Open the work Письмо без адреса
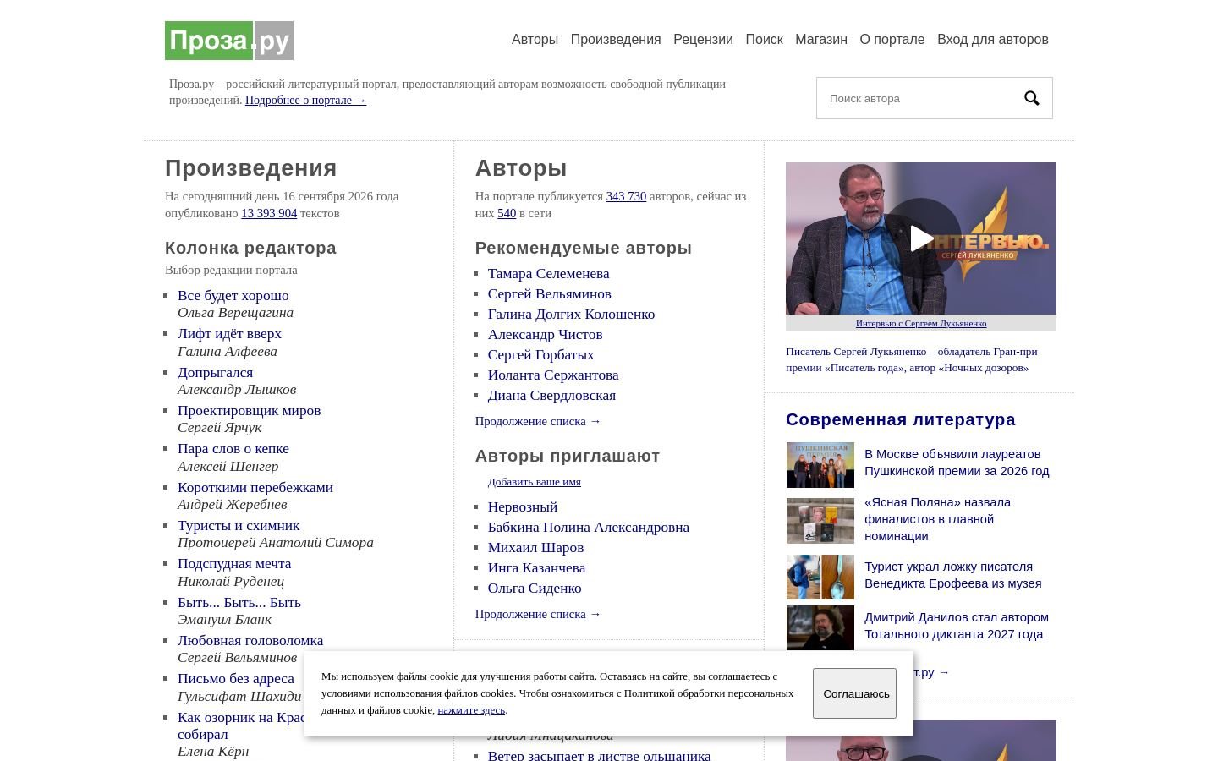Screen dimensions: 1218x761 click(x=236, y=678)
